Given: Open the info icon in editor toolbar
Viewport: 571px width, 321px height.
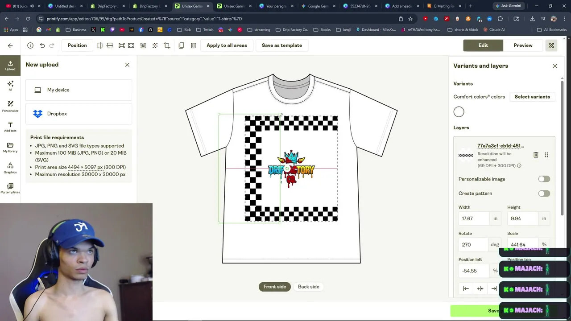Looking at the screenshot, I should [x=30, y=45].
